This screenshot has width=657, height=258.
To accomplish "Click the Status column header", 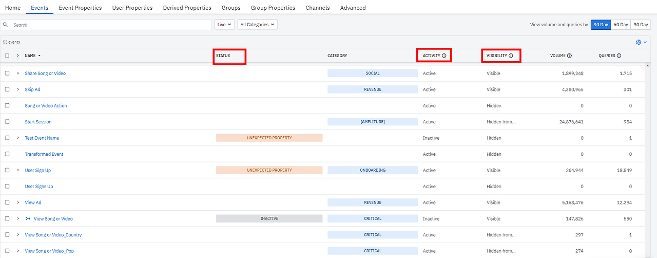I will (223, 56).
